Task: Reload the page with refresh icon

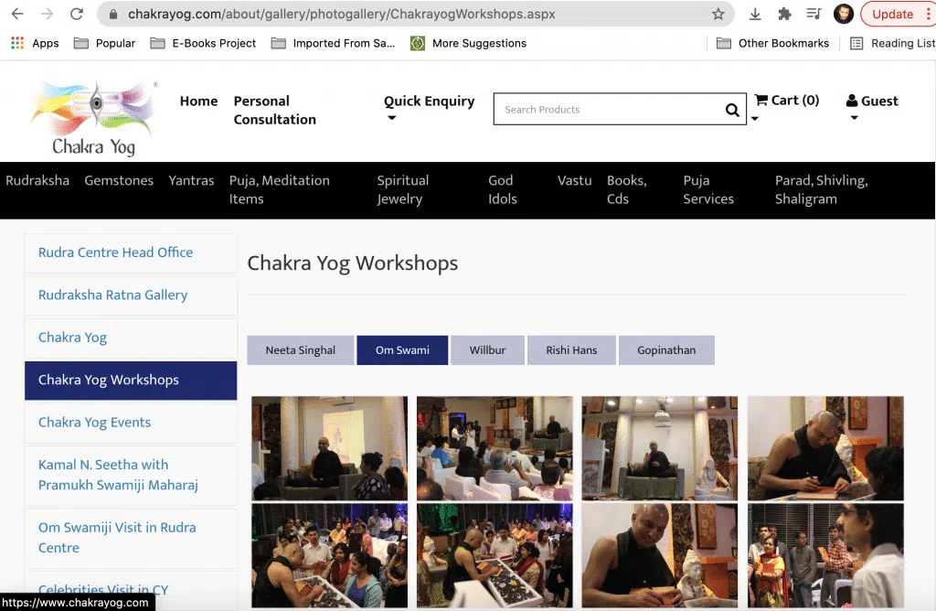Action: [77, 14]
